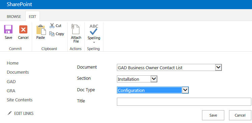The image size is (252, 123).
Task: Open the GAD navigation link
Action: (x=11, y=81)
